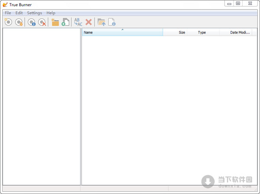260x194 pixels.
Task: Sort list by Name column header
Action: (x=122, y=32)
